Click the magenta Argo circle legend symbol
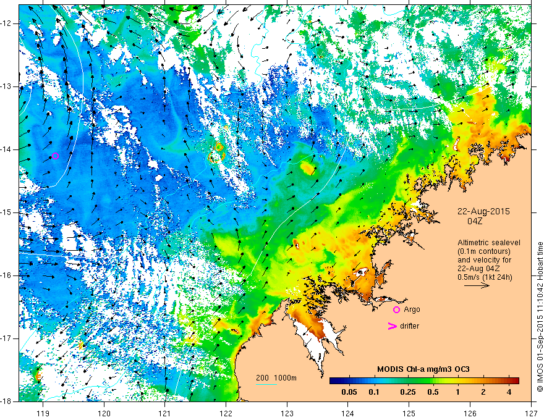The width and height of the screenshot is (544, 420). 396,309
